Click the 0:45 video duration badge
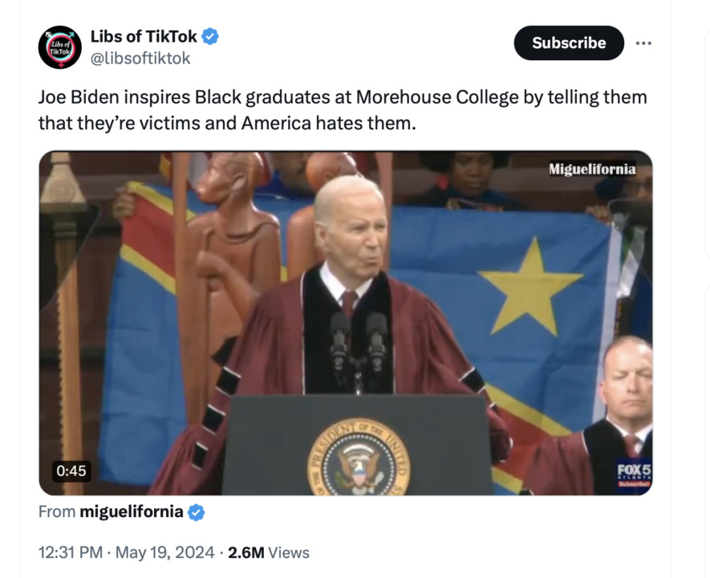Screen dimensions: 710x578 pos(71,470)
